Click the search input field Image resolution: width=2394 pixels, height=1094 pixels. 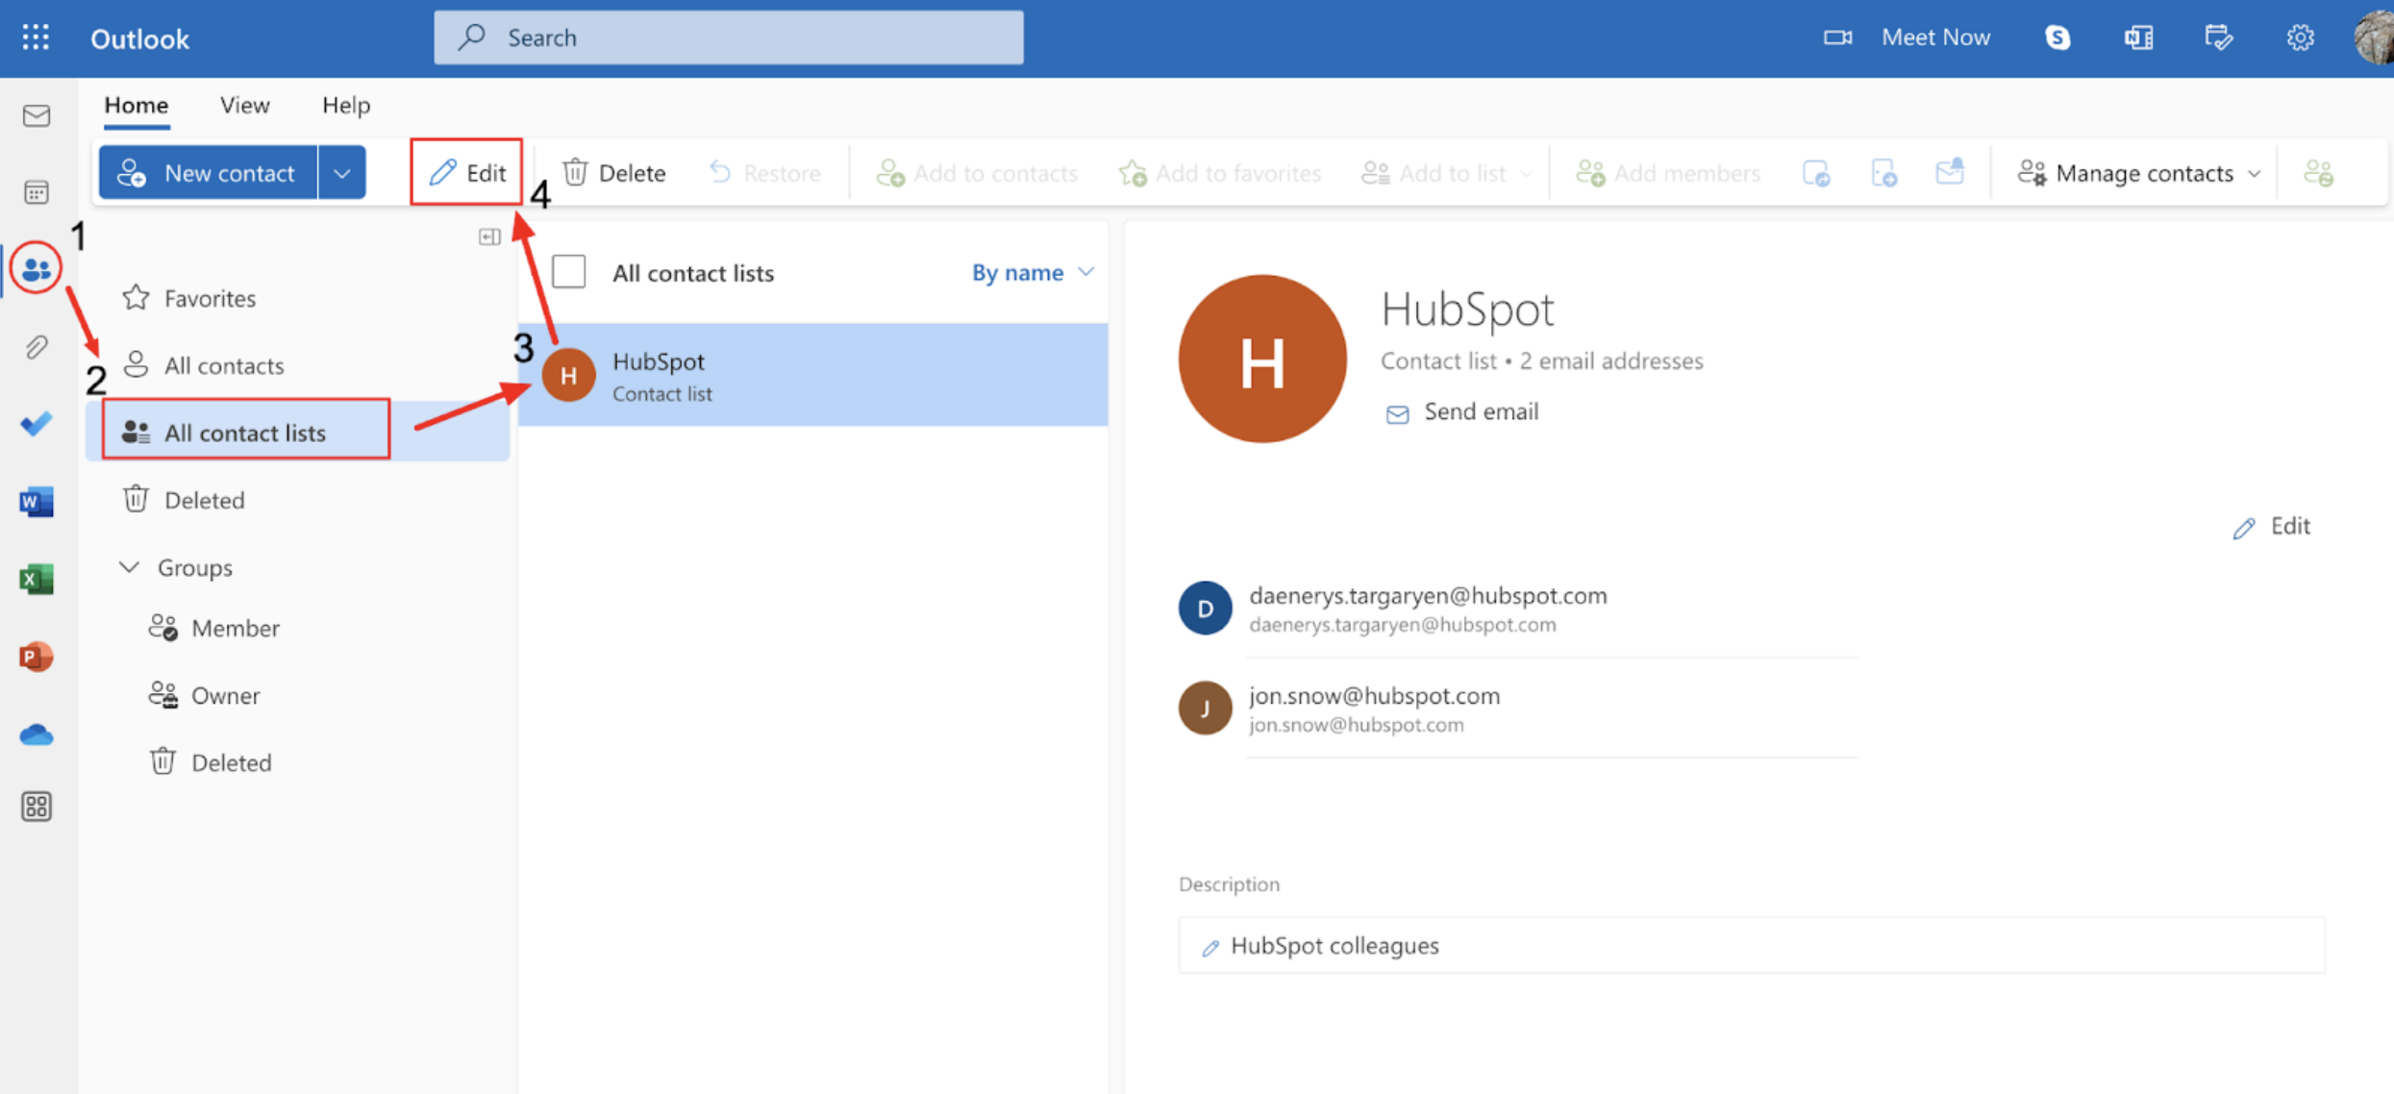728,37
